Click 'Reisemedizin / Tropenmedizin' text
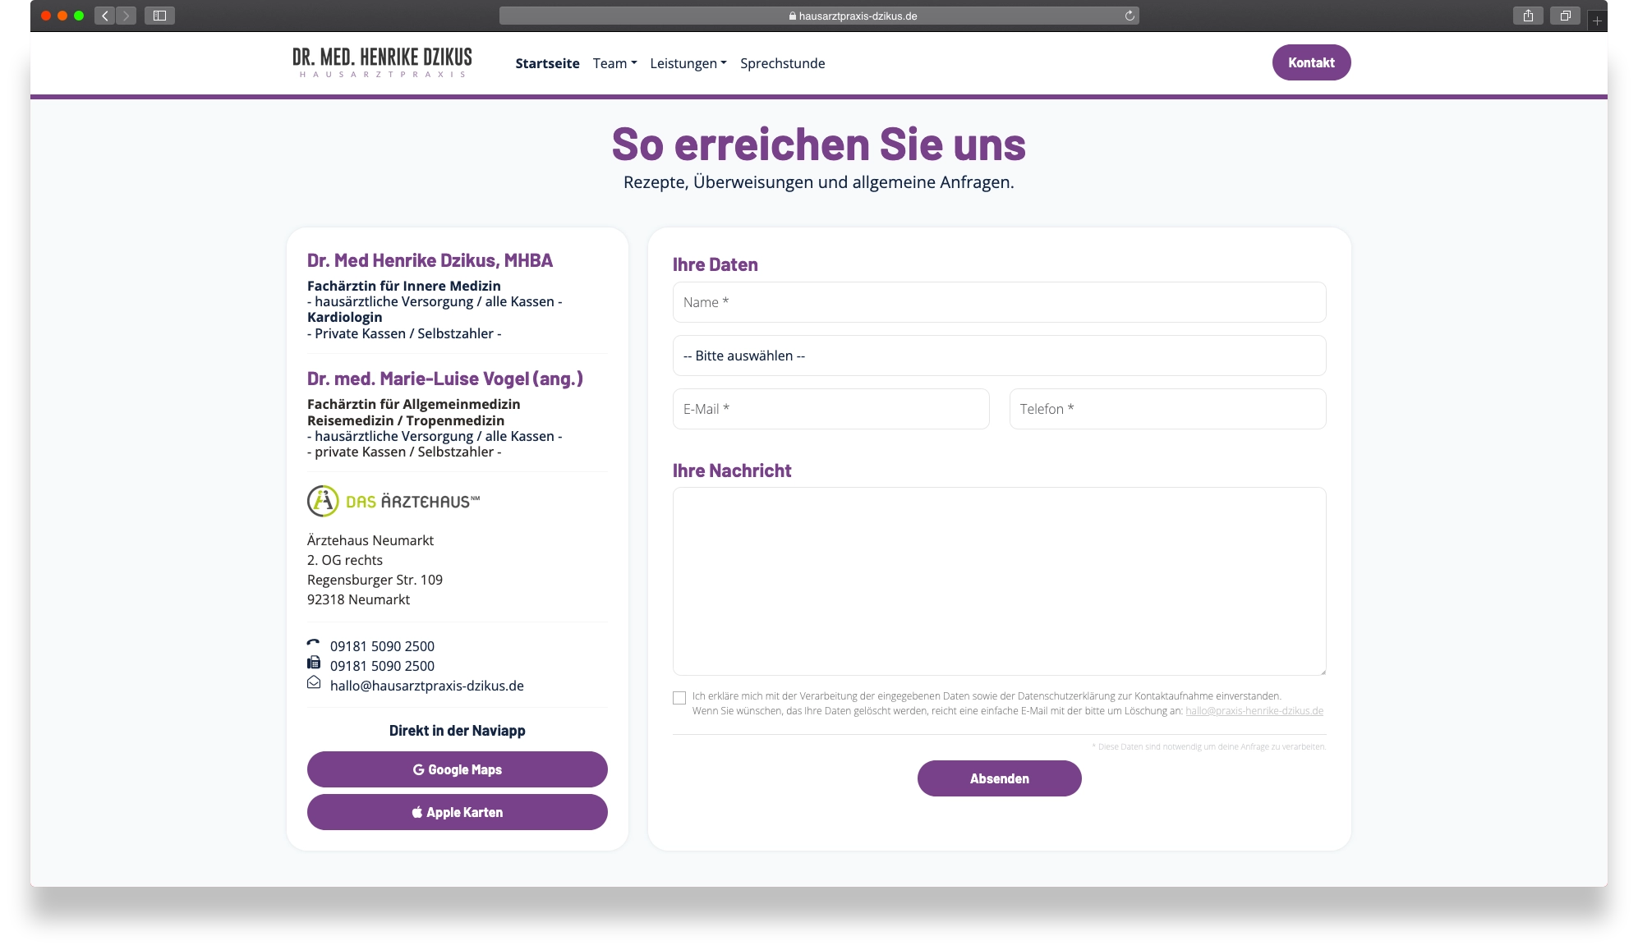The width and height of the screenshot is (1638, 950). [406, 420]
